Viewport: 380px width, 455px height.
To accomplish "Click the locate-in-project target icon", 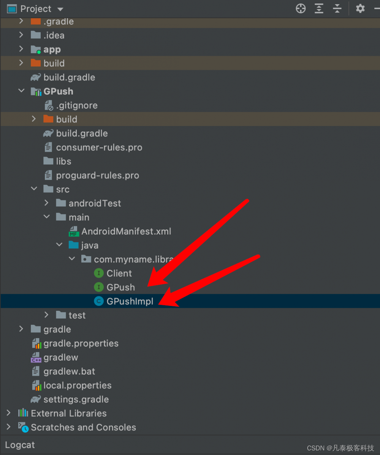I will [301, 8].
